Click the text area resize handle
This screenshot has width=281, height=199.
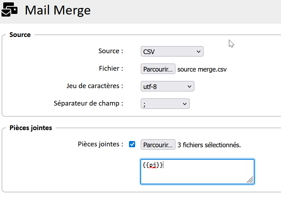pos(250,179)
